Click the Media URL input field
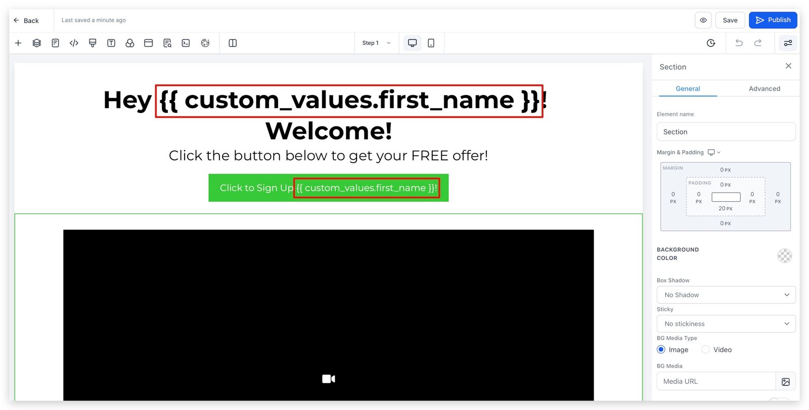Image resolution: width=809 pixels, height=410 pixels. click(716, 382)
